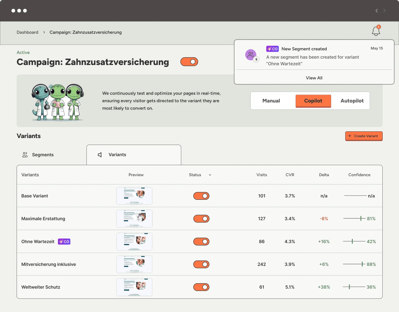Toggle the Ohne Wartezeit status switch
This screenshot has width=399, height=312.
pyautogui.click(x=201, y=241)
